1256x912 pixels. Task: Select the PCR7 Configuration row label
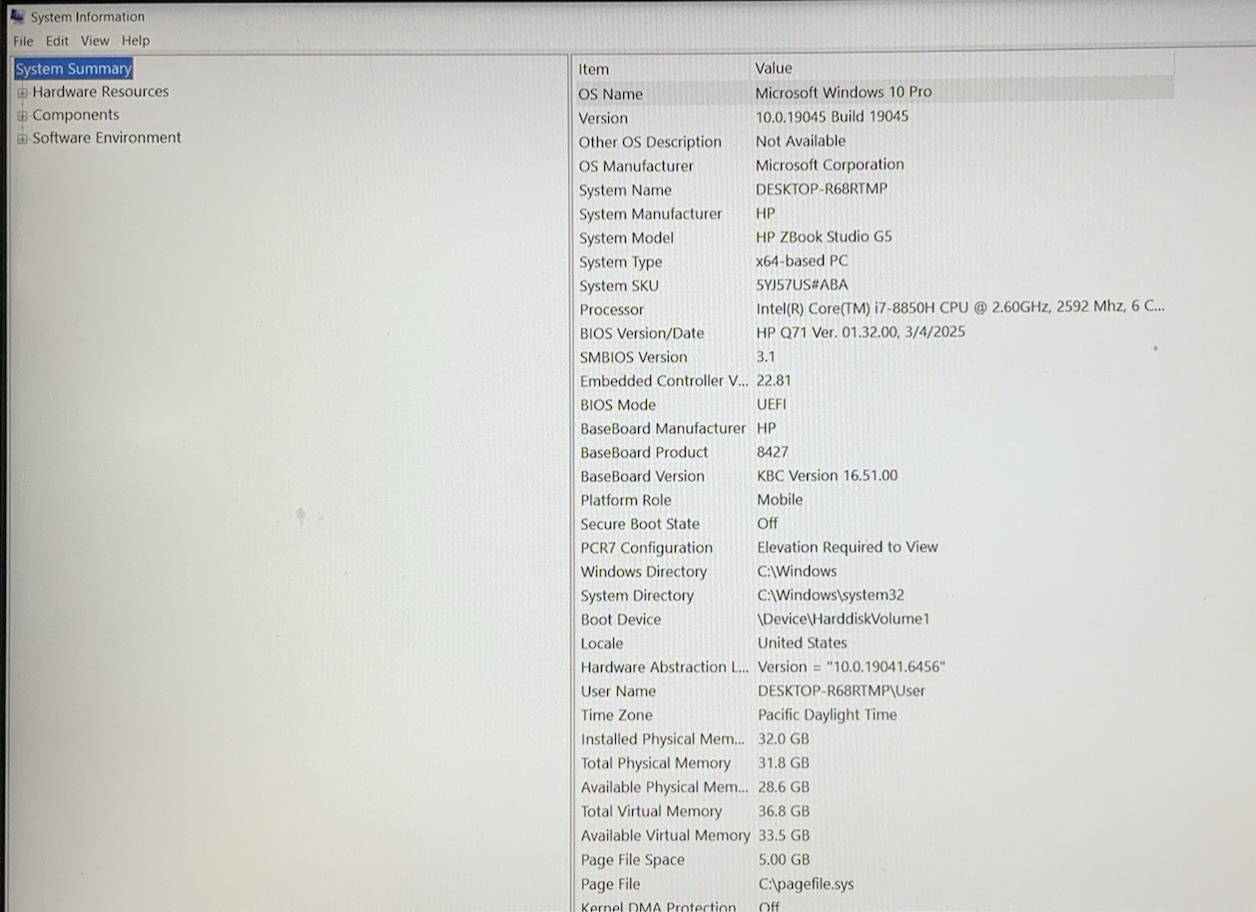pos(646,548)
